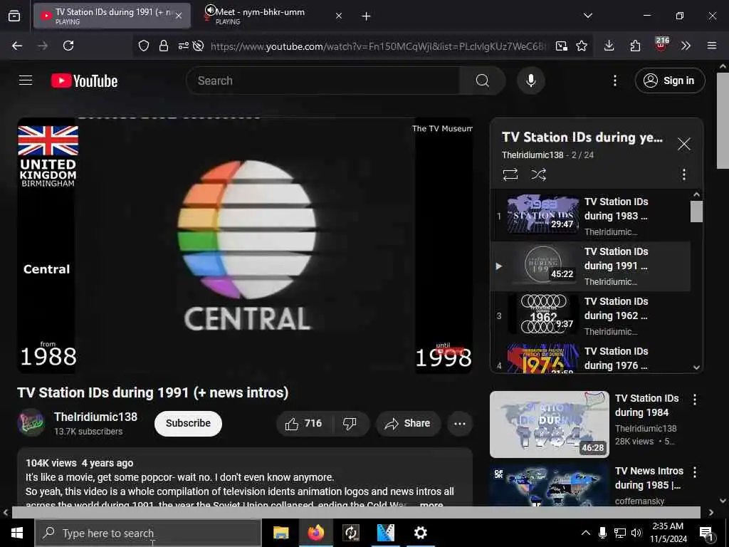Toggle loop playlist
Screen dimensions: 729x547
click(x=510, y=174)
